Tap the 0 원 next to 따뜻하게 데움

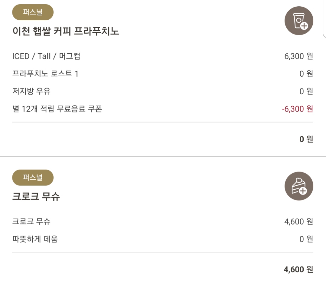(306, 239)
